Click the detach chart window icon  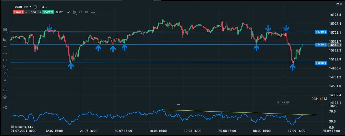(x=338, y=5)
